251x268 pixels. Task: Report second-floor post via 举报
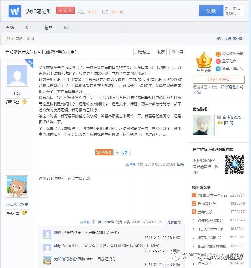tap(85, 222)
